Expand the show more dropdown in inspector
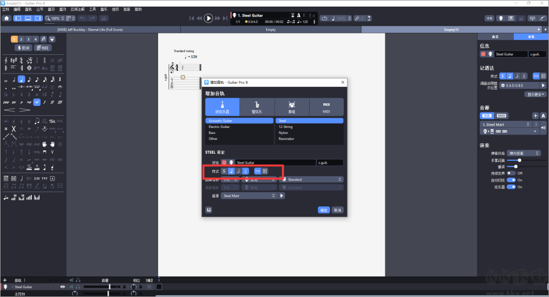Image resolution: width=549 pixels, height=297 pixels. point(535,94)
